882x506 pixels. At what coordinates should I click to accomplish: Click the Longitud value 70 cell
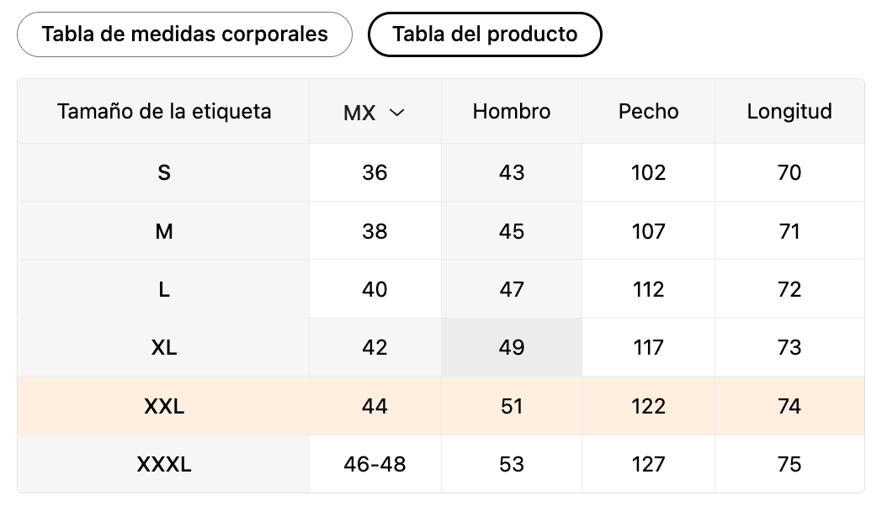pos(789,173)
